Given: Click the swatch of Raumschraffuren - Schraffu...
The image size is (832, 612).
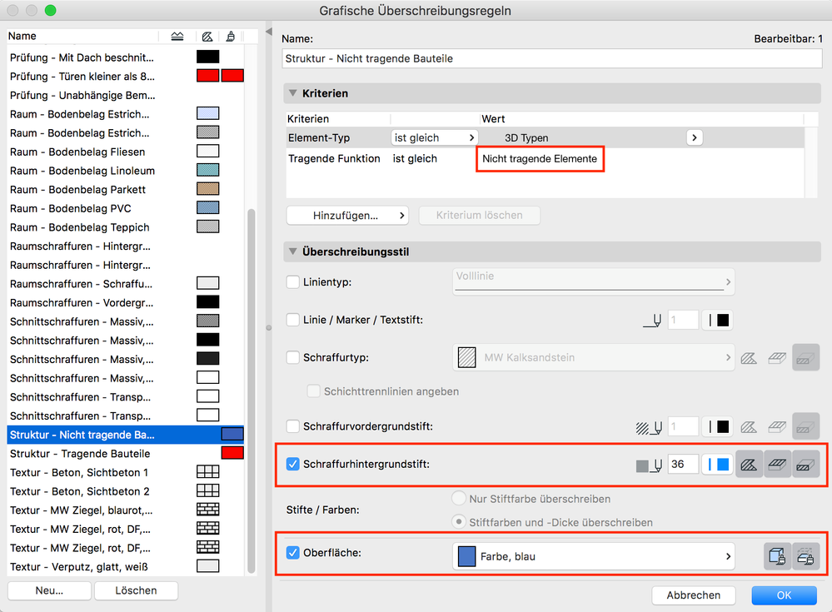Looking at the screenshot, I should 208,283.
